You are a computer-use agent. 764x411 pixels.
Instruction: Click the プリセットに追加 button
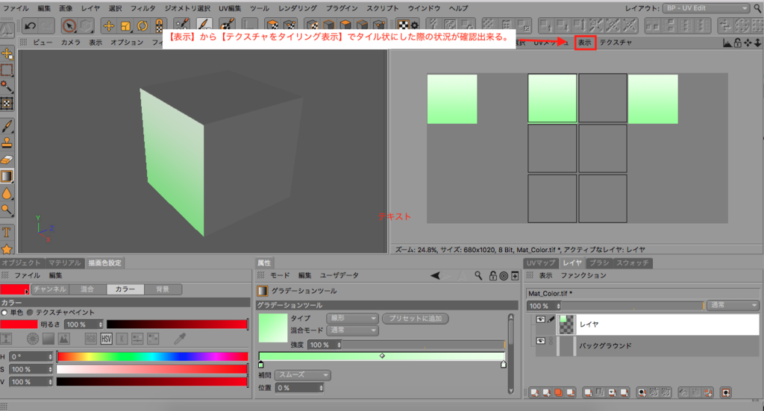(x=416, y=319)
